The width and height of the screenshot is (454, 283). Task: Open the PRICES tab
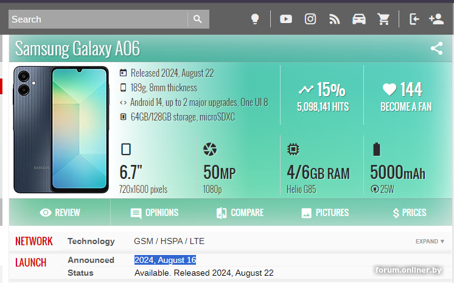(410, 212)
